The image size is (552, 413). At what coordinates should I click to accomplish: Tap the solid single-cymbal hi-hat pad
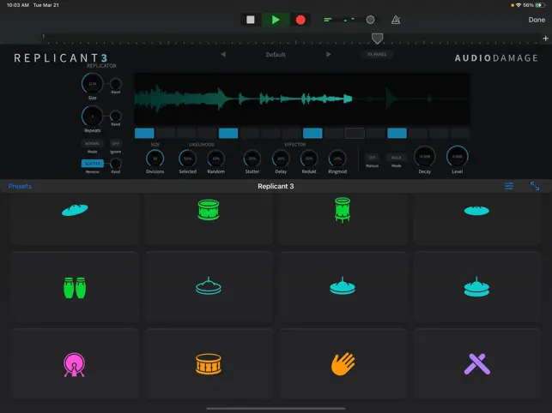point(343,287)
